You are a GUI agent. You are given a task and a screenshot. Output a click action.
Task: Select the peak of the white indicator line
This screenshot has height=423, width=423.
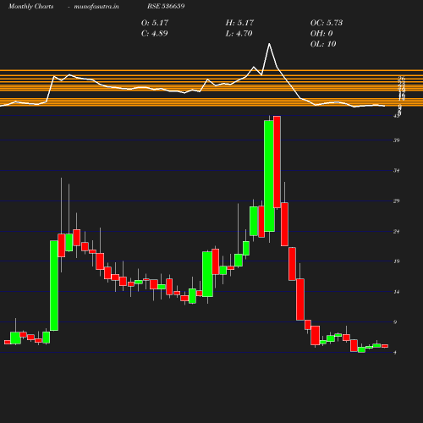269,44
